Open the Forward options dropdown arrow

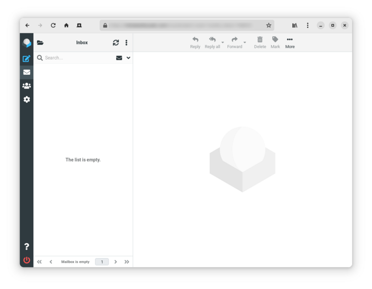click(245, 42)
